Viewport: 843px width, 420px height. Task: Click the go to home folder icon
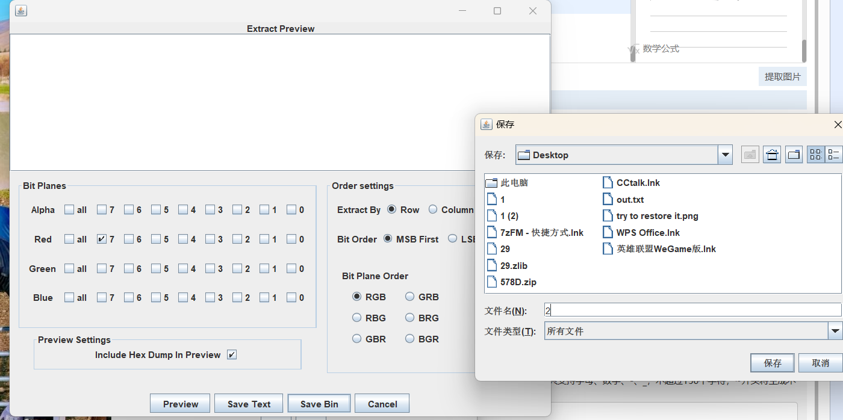[x=772, y=155]
